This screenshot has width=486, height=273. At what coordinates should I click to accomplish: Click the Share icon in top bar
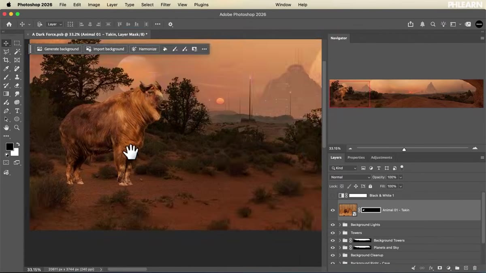click(411, 24)
